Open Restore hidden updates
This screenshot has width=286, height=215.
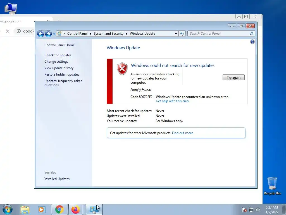point(62,74)
